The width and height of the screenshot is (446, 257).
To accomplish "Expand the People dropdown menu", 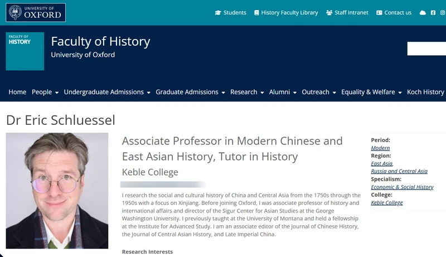I will point(45,92).
